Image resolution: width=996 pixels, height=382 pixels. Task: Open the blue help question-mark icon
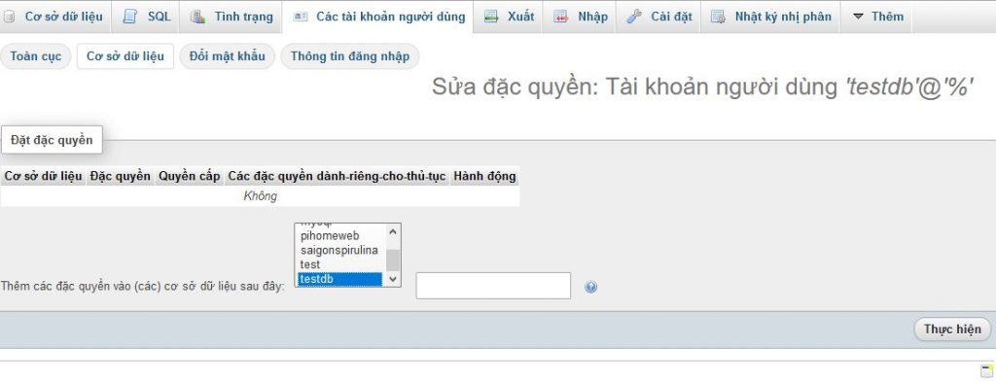tap(590, 288)
